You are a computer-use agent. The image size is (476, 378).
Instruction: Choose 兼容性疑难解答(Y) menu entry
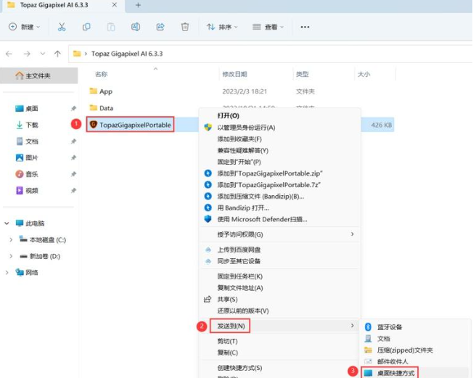coord(243,150)
